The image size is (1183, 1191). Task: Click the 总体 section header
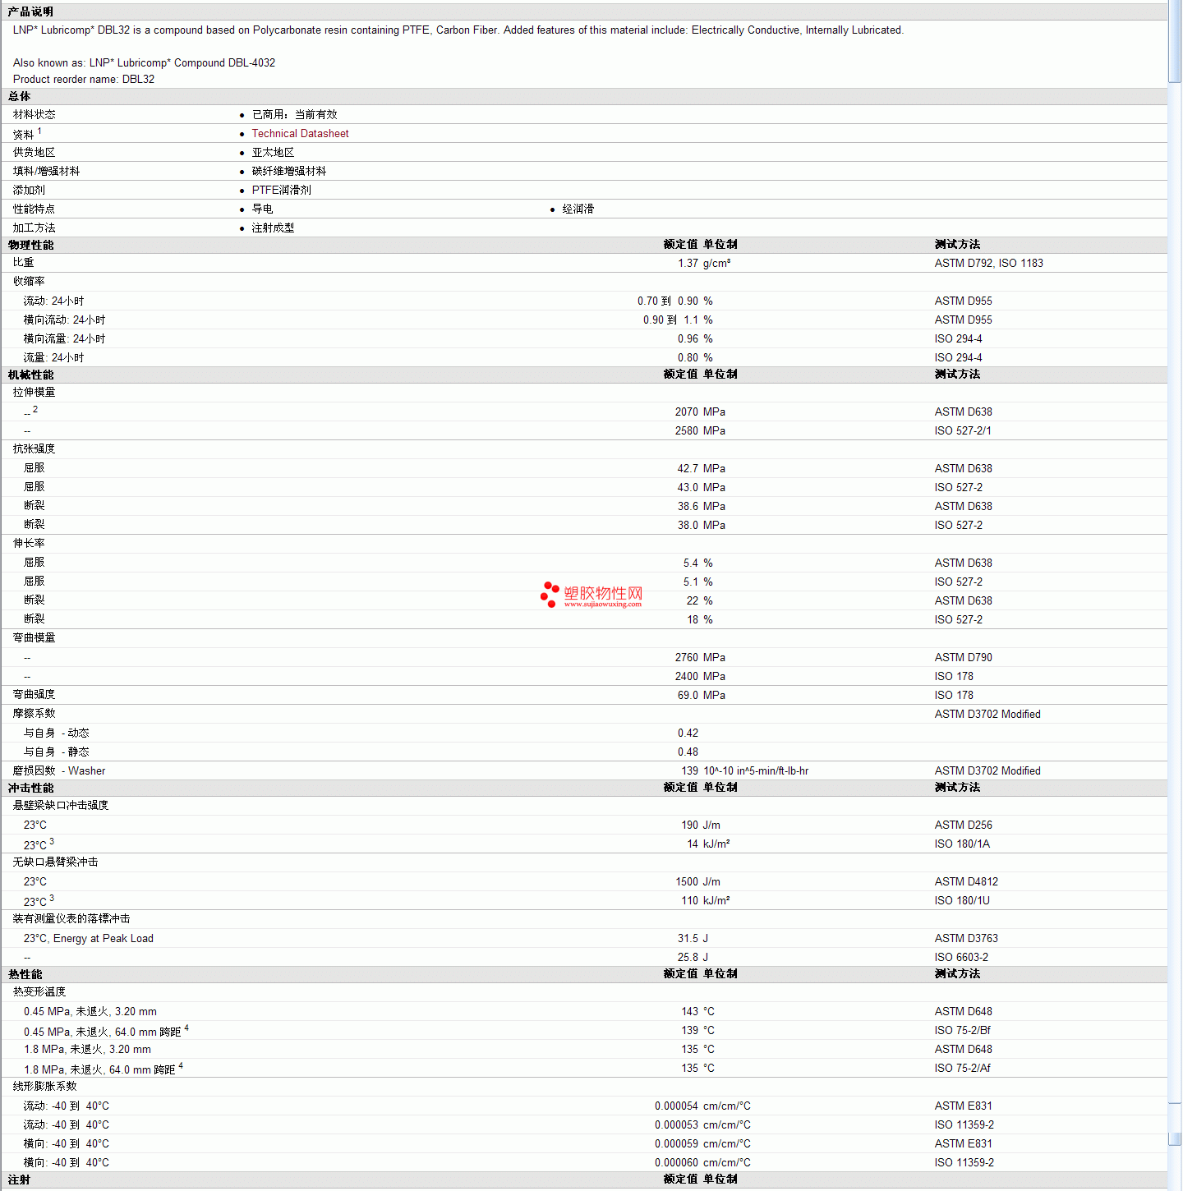19,96
